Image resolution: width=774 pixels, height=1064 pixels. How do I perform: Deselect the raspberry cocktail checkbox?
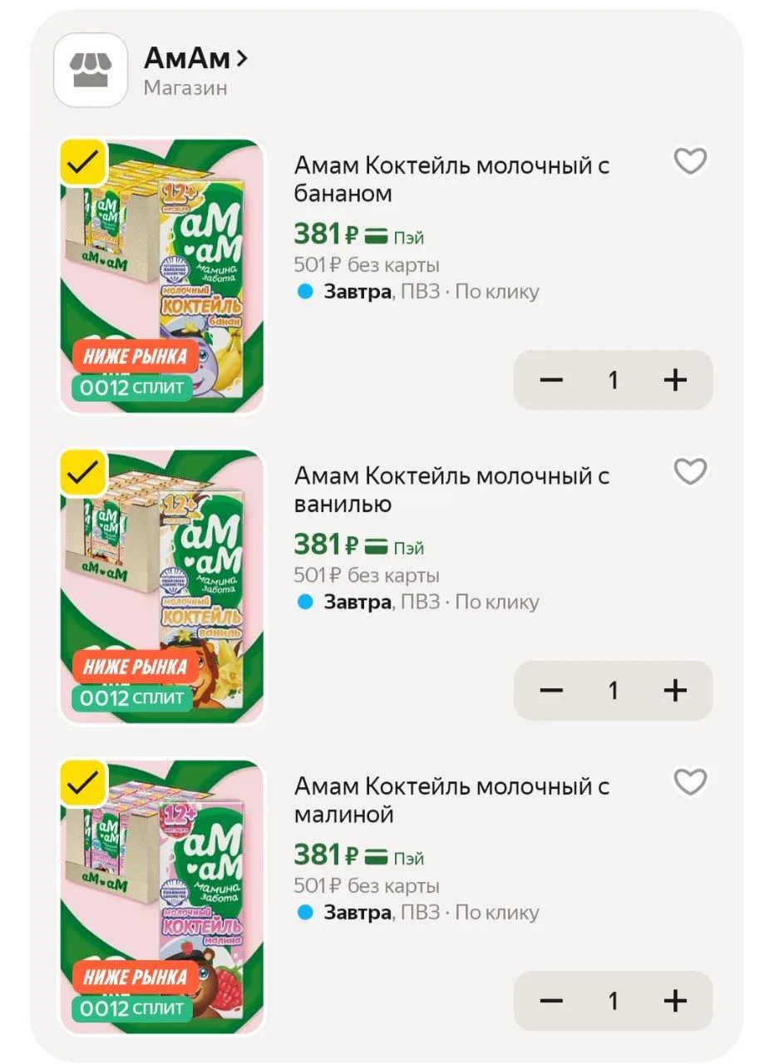coord(83,783)
